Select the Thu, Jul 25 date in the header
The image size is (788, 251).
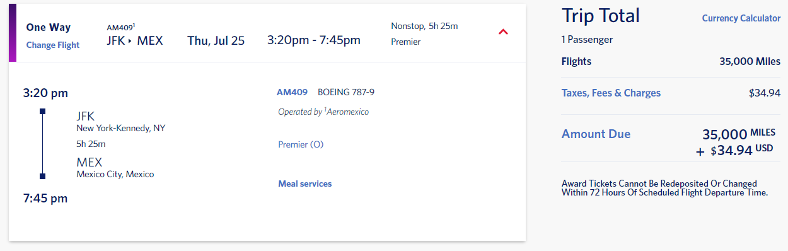click(x=216, y=40)
